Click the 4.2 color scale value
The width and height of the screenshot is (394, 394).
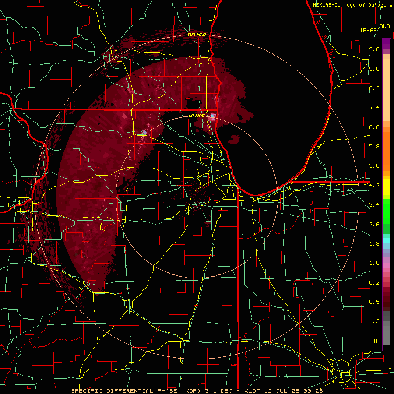pyautogui.click(x=374, y=186)
